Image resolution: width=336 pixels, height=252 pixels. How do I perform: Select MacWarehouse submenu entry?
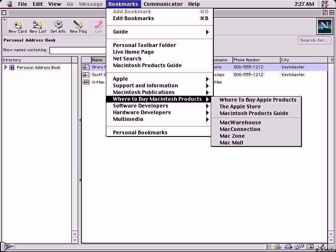256,123
